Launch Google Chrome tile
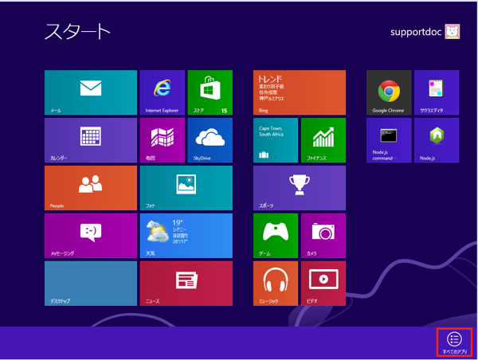This screenshot has width=478, height=360. click(x=389, y=92)
